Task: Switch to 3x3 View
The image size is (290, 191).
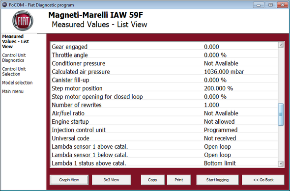Action: [x=112, y=180]
